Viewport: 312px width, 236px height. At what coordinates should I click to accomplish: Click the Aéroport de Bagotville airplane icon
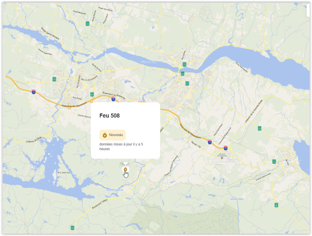pos(222,158)
